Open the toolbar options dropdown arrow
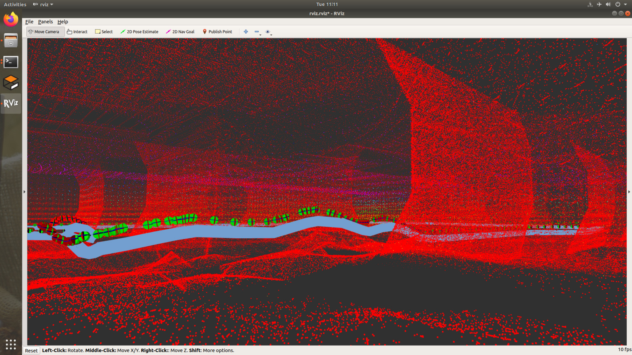This screenshot has width=632, height=355. click(271, 35)
